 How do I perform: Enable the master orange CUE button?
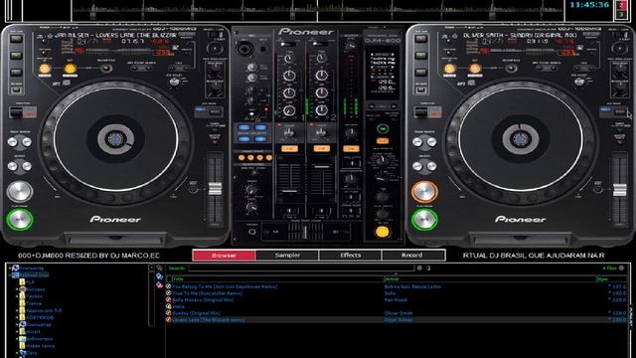click(351, 149)
